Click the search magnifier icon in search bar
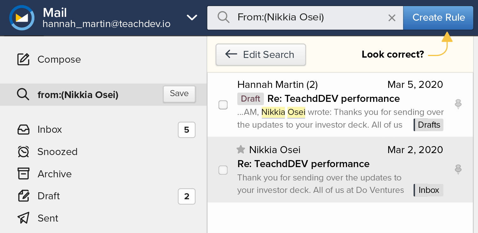This screenshot has height=233, width=478. [x=223, y=18]
